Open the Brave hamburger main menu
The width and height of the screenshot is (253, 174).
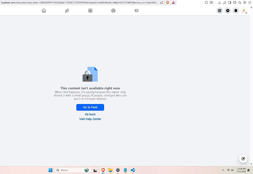[x=250, y=3]
